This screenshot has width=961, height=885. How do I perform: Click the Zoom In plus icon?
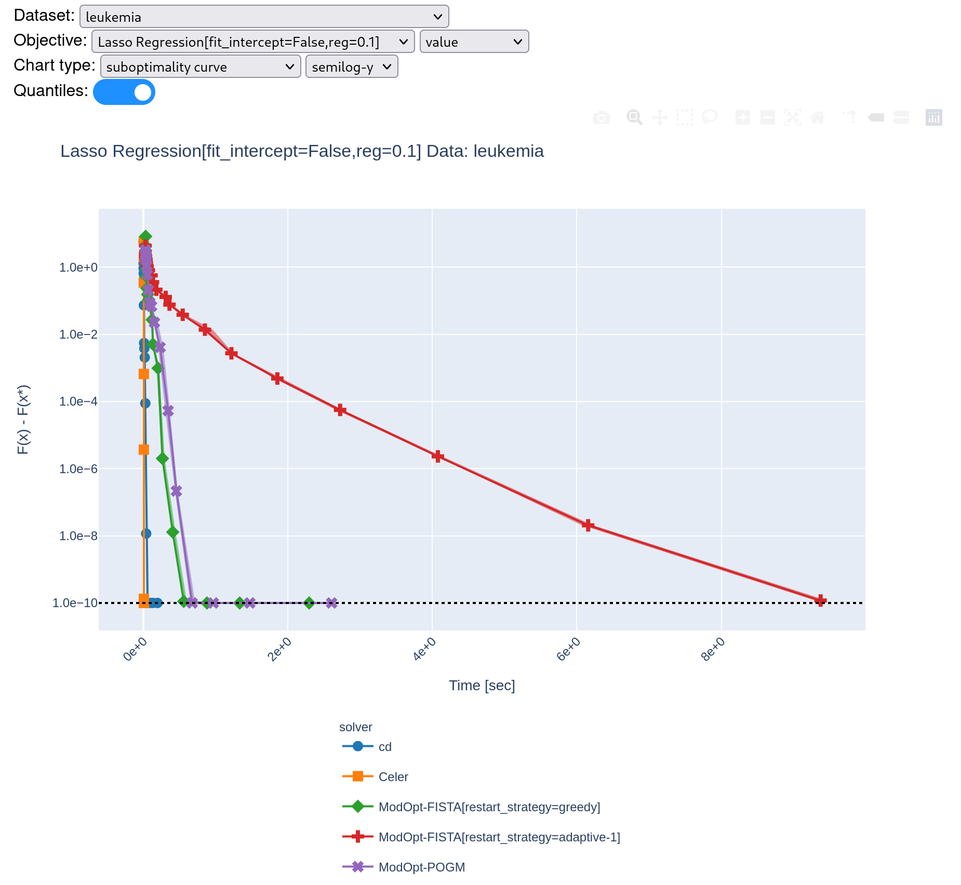click(743, 118)
